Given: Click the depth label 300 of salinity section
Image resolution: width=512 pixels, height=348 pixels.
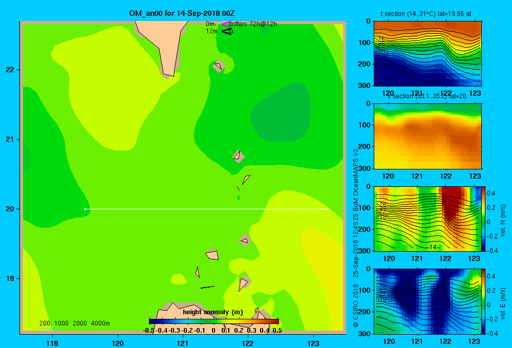Looking at the screenshot, I should (x=365, y=168).
